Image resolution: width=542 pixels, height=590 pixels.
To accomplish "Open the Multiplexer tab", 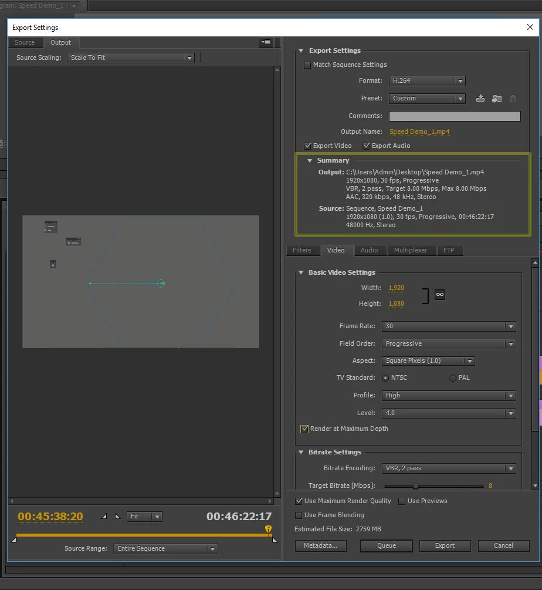I will (x=411, y=250).
